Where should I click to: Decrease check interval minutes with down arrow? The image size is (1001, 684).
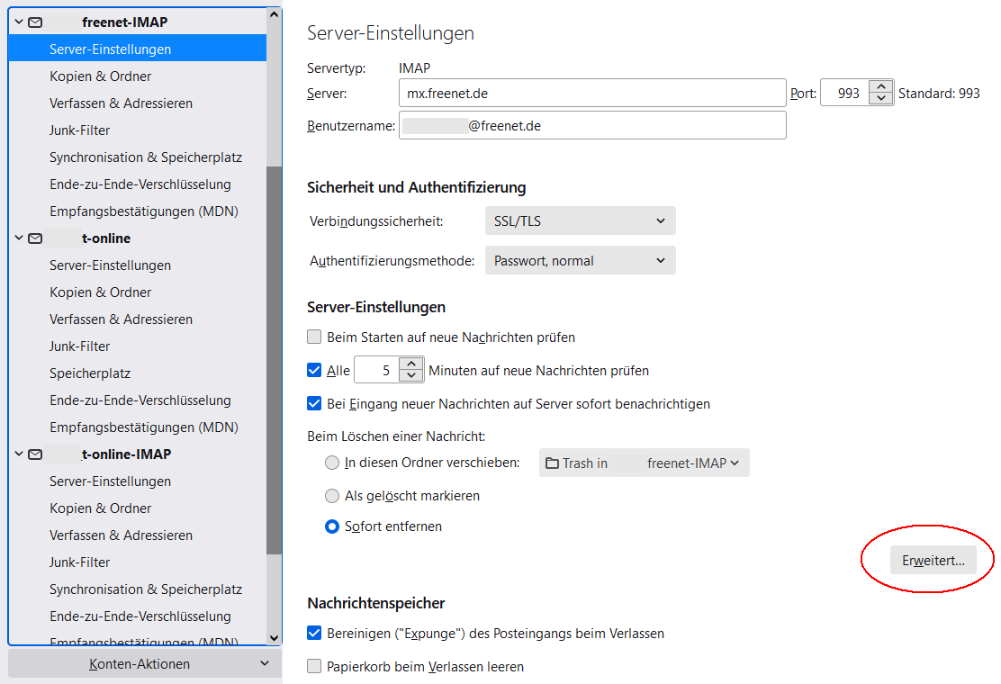point(411,376)
